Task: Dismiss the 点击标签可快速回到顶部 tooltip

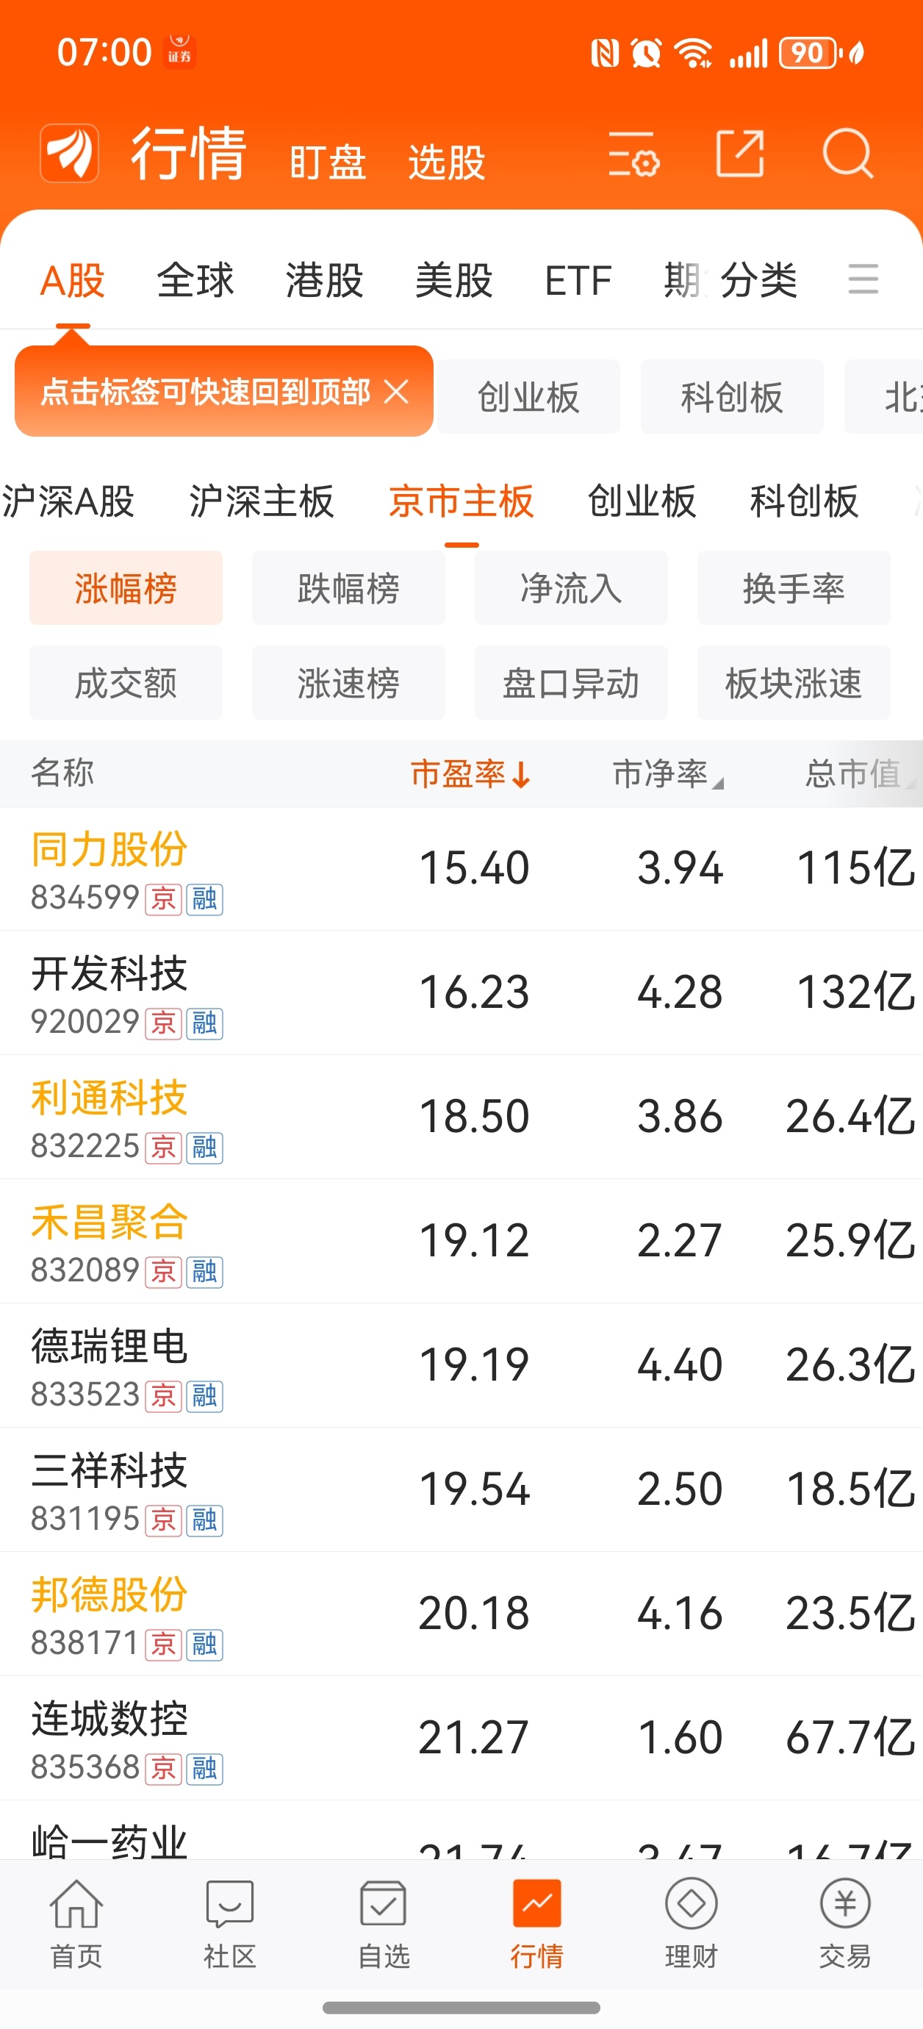Action: pos(396,390)
